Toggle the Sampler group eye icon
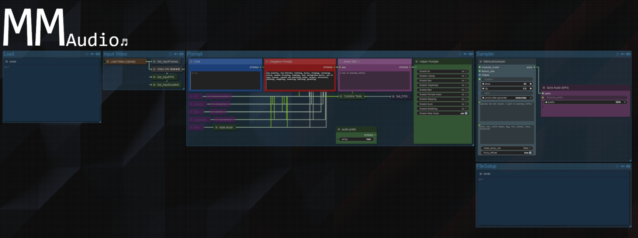 click(x=628, y=54)
